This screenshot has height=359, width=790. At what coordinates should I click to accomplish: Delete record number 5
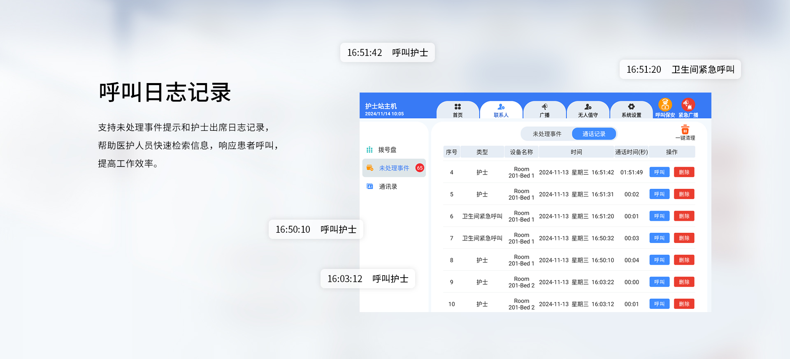(x=684, y=194)
